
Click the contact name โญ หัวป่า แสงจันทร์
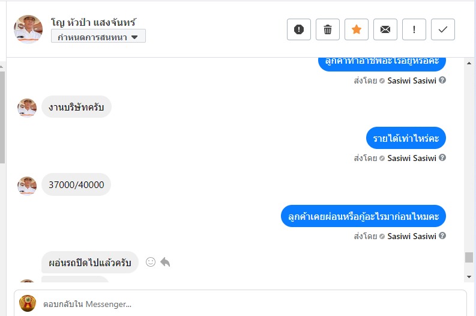94,22
